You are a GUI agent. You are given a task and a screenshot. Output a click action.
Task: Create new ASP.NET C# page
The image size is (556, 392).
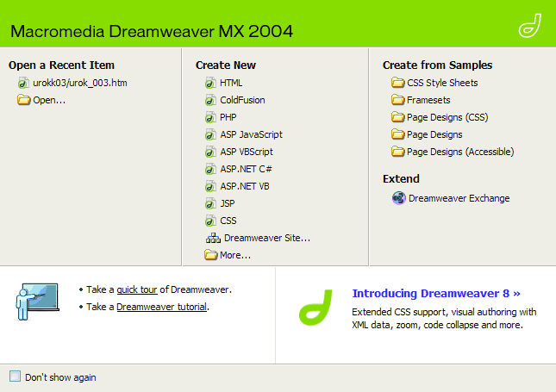246,169
